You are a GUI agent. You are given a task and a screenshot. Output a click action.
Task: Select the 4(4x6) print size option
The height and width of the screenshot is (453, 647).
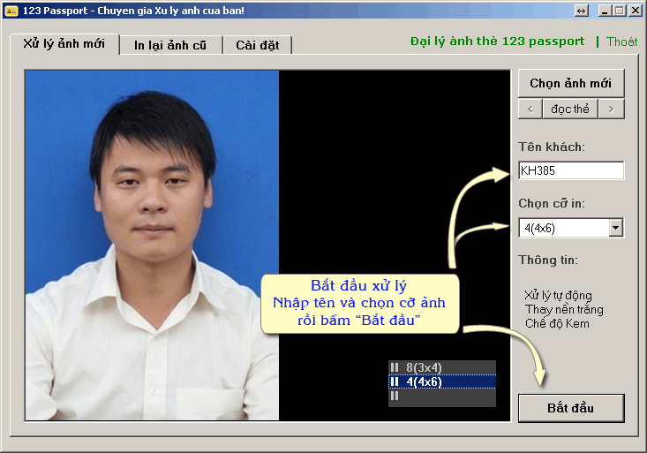coord(441,381)
